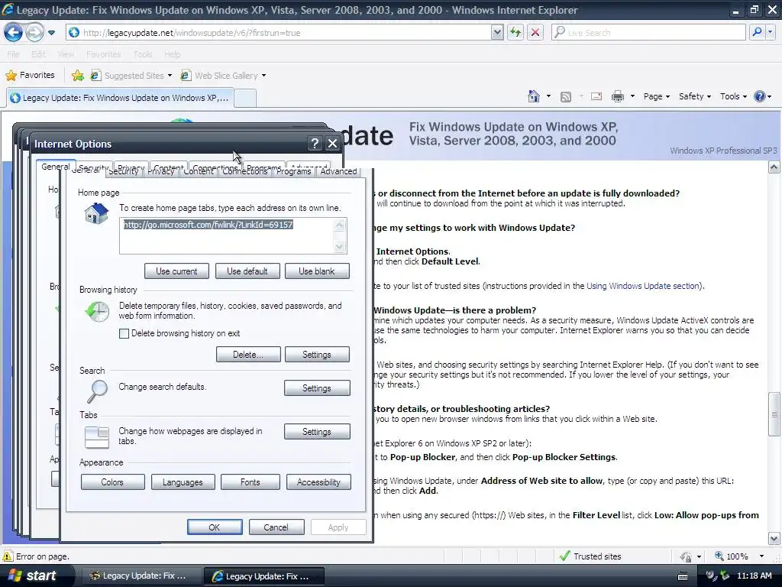Confirm Internet Options with OK

[215, 527]
